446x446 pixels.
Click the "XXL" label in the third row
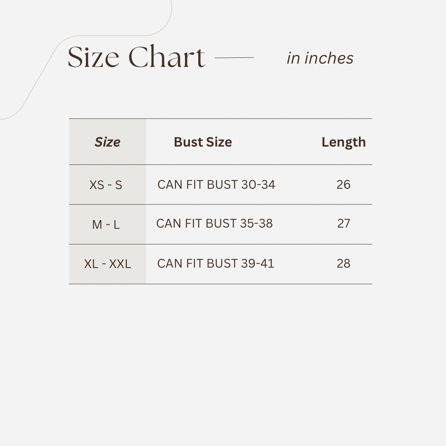[x=120, y=264]
